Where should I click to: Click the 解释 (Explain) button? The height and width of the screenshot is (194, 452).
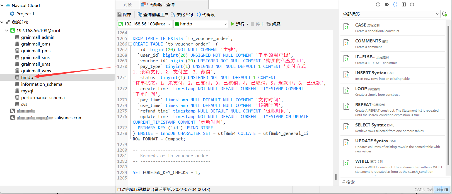point(274,24)
